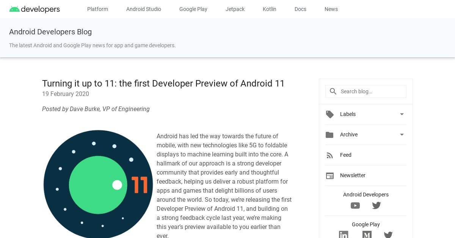Click the Labels text label
The height and width of the screenshot is (238, 455).
click(348, 114)
